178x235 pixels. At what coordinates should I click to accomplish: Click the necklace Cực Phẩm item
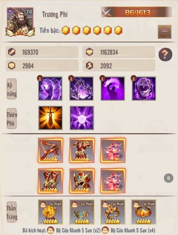82,212
